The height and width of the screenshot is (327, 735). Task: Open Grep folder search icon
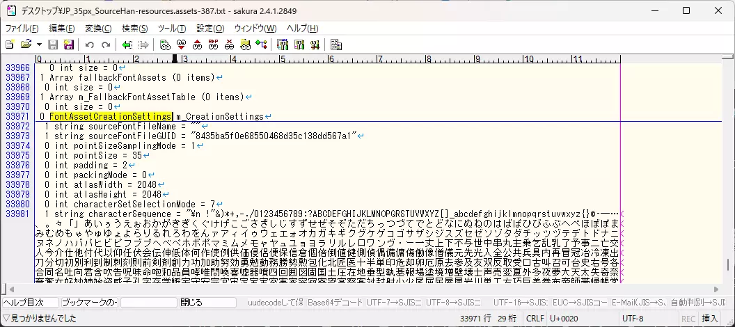click(245, 45)
